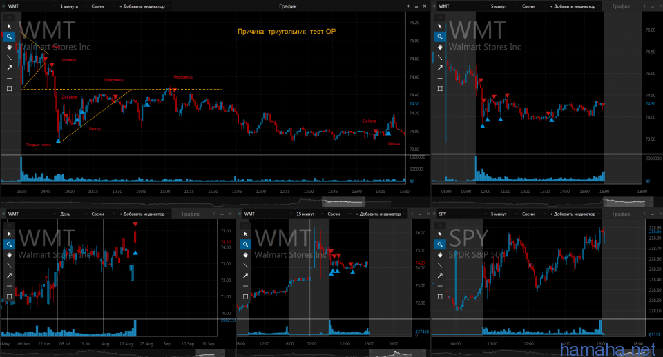
Task: Choose the hand pan tool in SPY chart
Action: coord(440,254)
